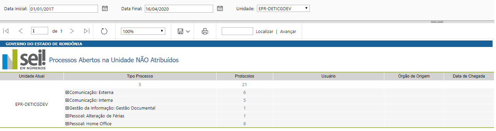Expand Gestão da Informação: Gestão Documental
The width and height of the screenshot is (496, 131).
point(67,108)
